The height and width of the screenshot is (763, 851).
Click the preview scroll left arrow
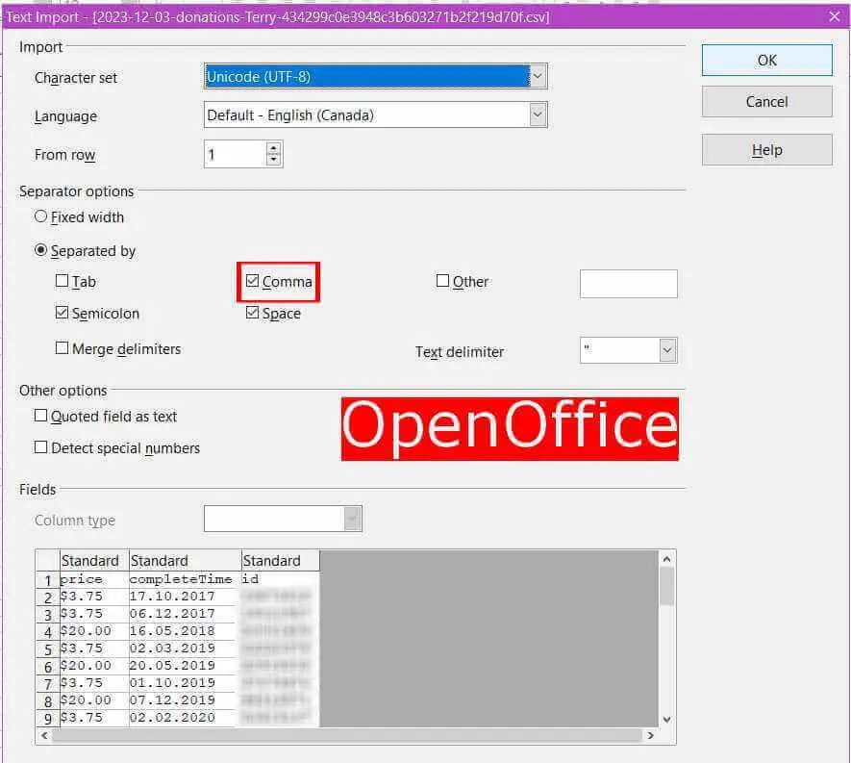pos(44,735)
